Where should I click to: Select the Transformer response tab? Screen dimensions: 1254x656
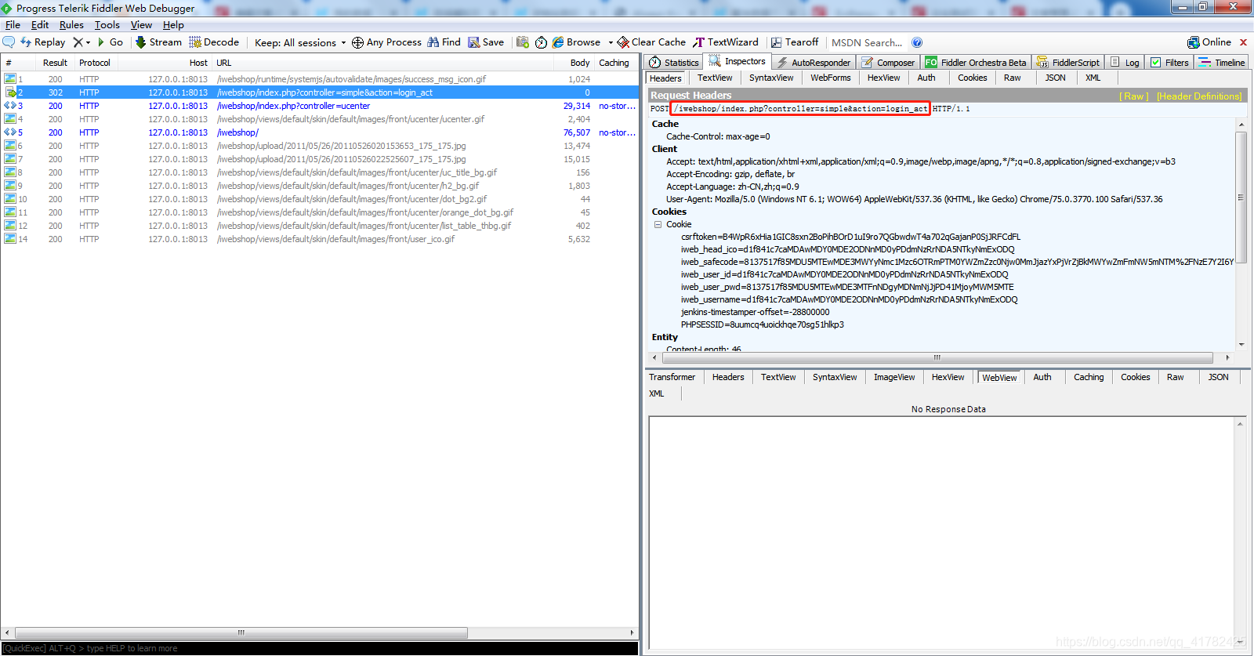[x=672, y=378]
